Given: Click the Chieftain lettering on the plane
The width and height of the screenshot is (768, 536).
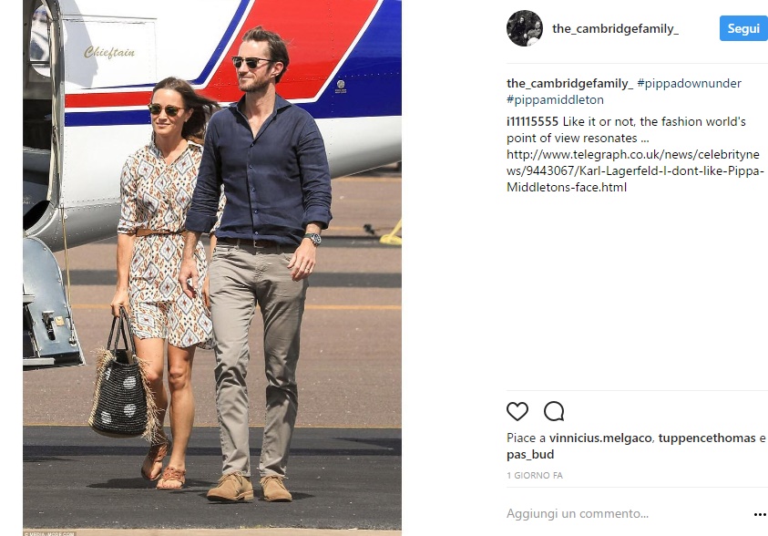Looking at the screenshot, I should coord(109,52).
